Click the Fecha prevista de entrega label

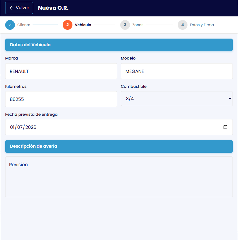tap(31, 114)
